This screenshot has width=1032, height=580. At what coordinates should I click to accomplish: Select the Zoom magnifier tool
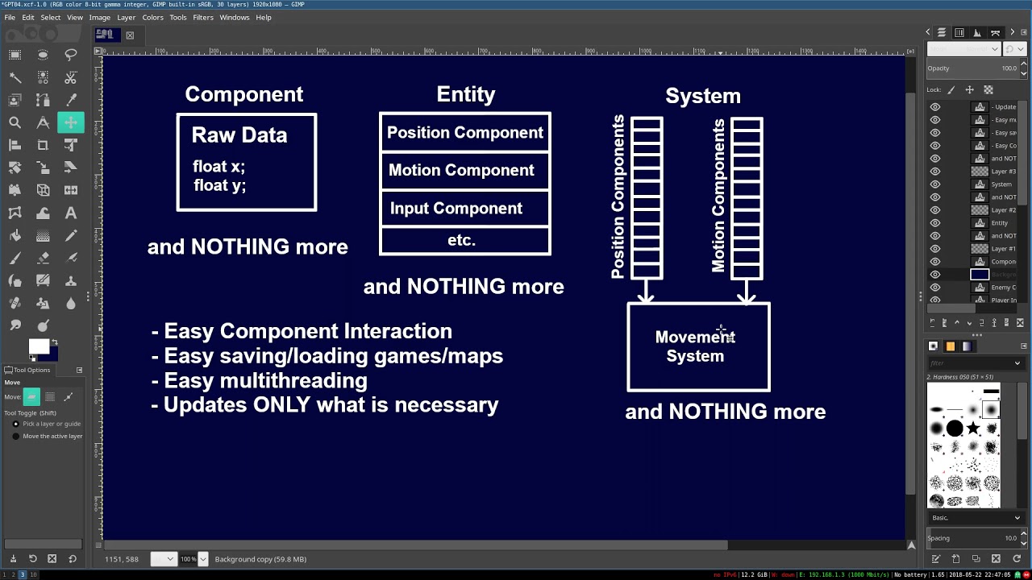15,122
